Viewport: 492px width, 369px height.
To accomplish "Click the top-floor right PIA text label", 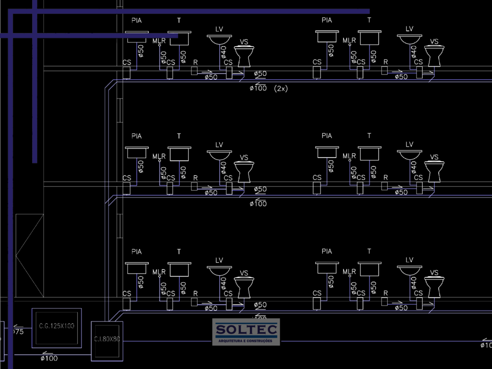I will click(327, 20).
